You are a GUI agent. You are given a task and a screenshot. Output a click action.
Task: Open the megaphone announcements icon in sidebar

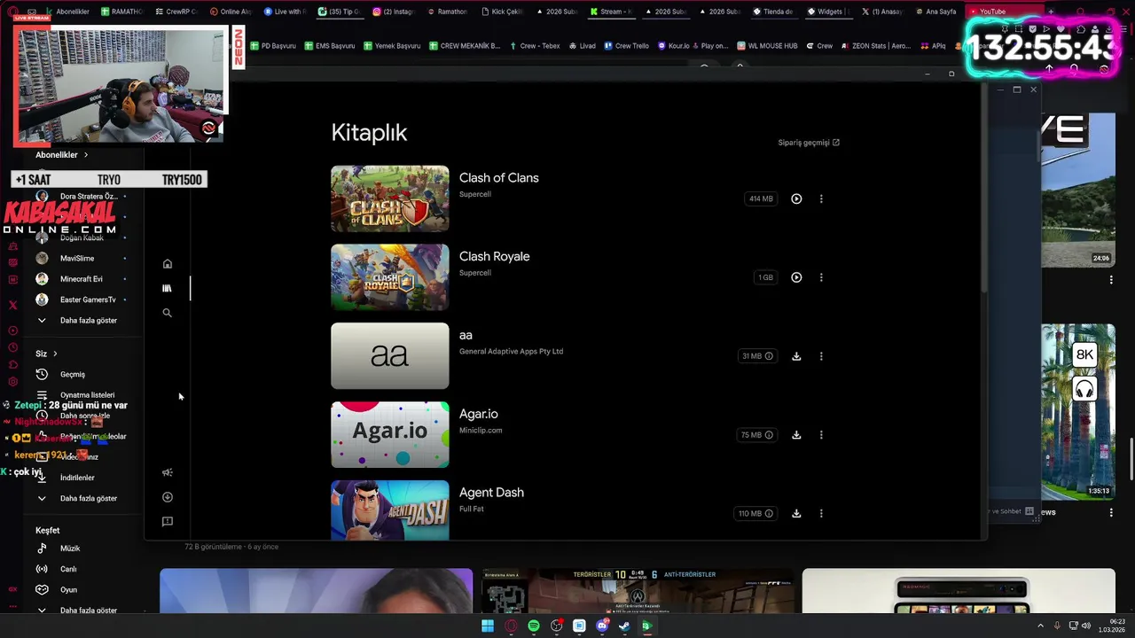167,472
